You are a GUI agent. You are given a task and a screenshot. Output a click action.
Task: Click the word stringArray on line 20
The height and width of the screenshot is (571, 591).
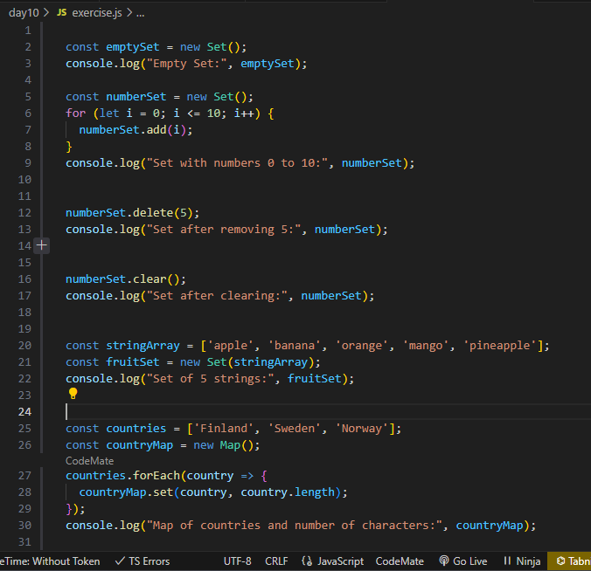click(x=143, y=346)
